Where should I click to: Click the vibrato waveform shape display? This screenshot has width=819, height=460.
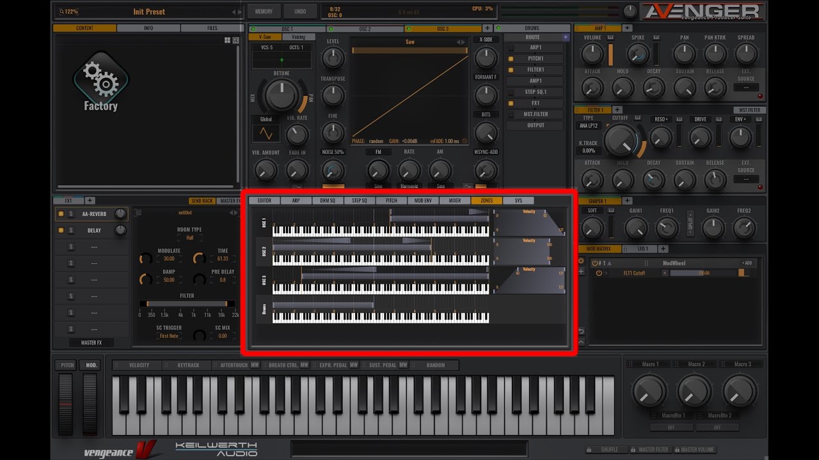tap(266, 134)
